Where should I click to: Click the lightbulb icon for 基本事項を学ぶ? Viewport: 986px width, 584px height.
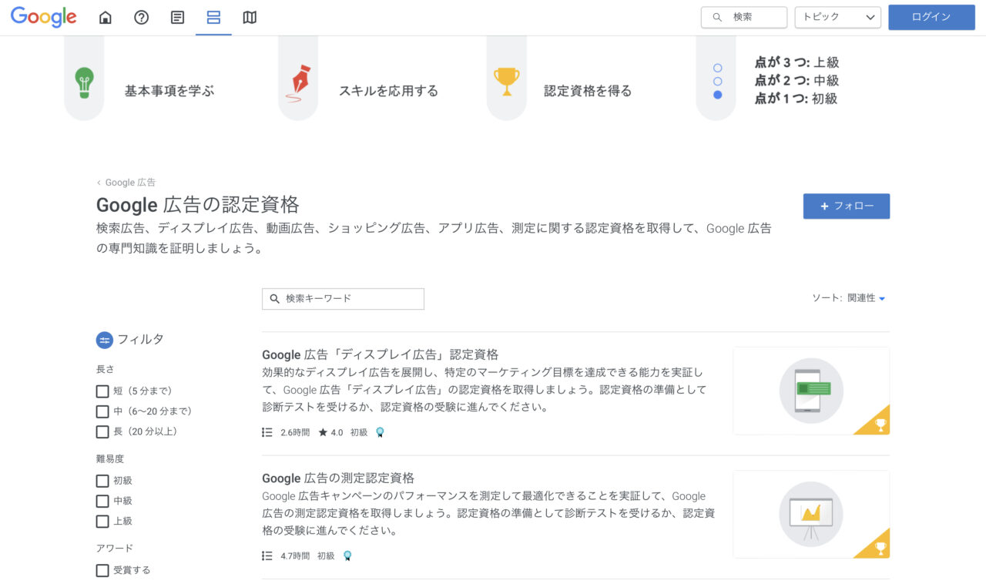[83, 83]
